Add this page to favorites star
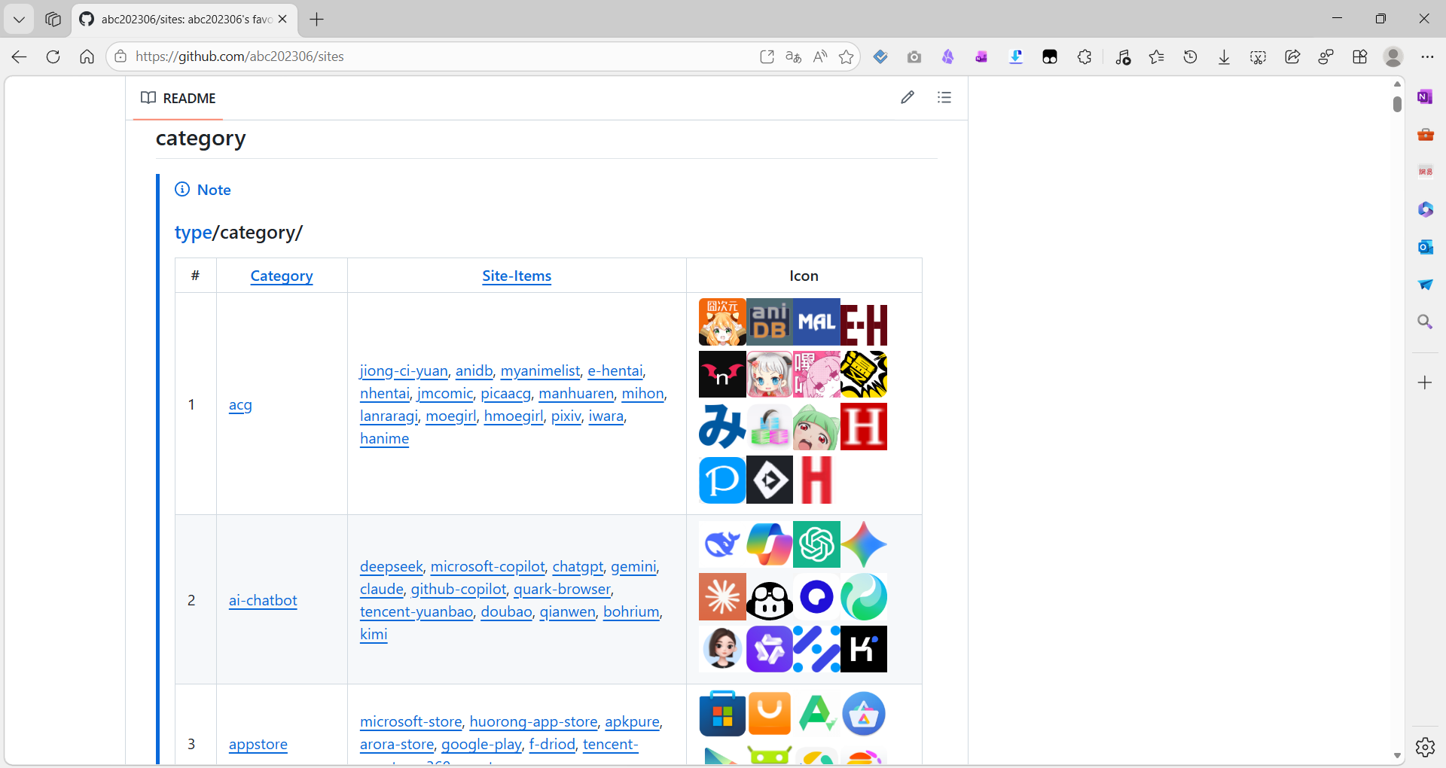 point(847,57)
